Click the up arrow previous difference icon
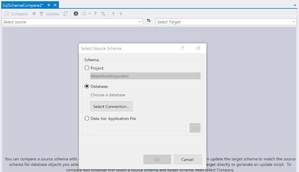The height and width of the screenshot is (172, 299). (x=113, y=14)
